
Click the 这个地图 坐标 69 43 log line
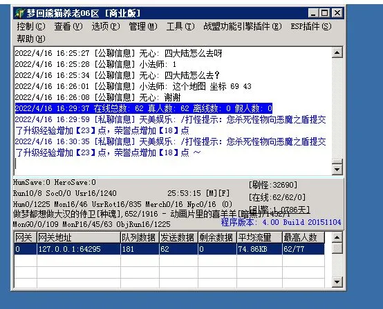pos(133,86)
